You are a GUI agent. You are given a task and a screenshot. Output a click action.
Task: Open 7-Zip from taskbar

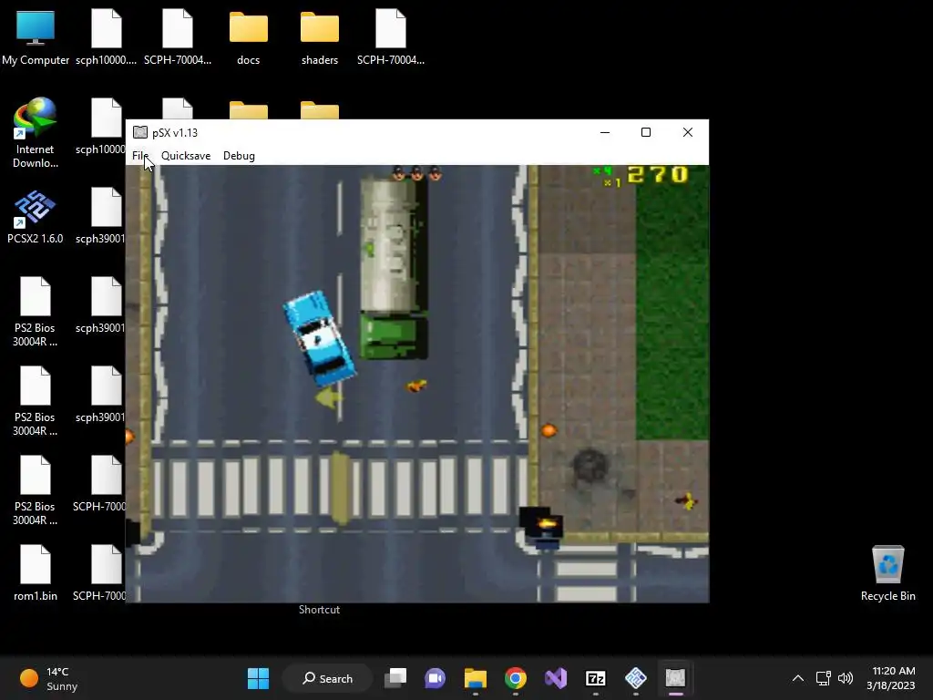coord(596,678)
